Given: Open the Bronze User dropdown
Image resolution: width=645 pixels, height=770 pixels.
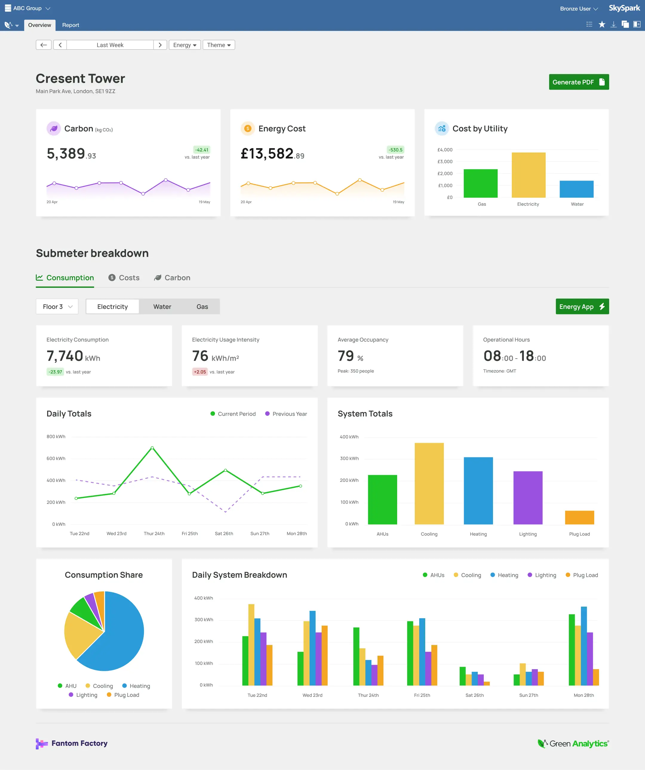Looking at the screenshot, I should point(578,8).
